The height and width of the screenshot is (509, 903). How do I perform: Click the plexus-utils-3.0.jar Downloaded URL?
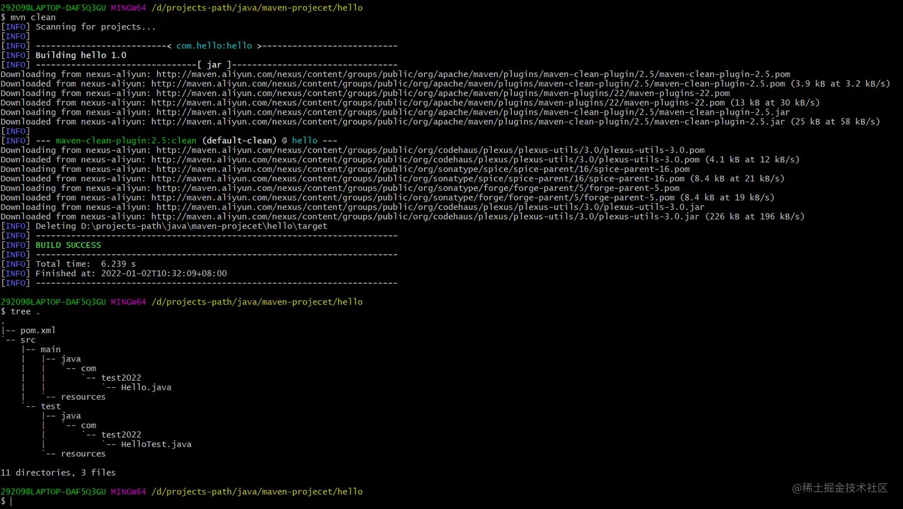(425, 217)
